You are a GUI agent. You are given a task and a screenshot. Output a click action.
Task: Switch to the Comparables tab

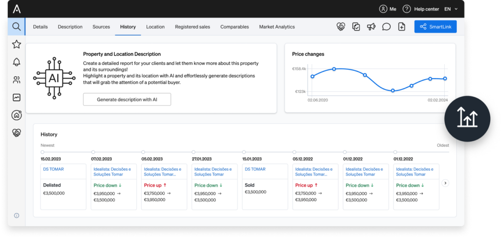(x=234, y=27)
